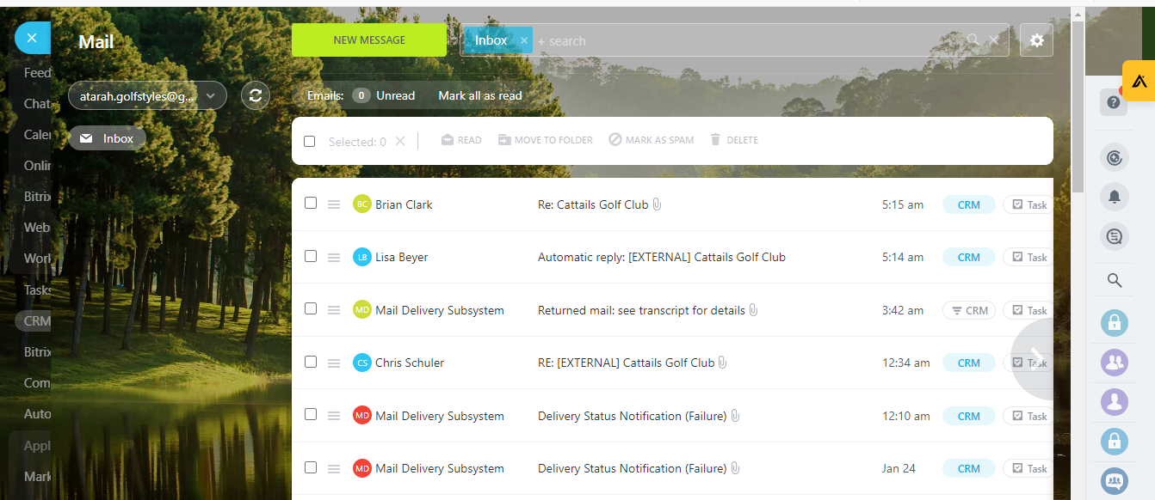1155x500 pixels.
Task: Select Feed in left menu
Action: pyautogui.click(x=37, y=73)
